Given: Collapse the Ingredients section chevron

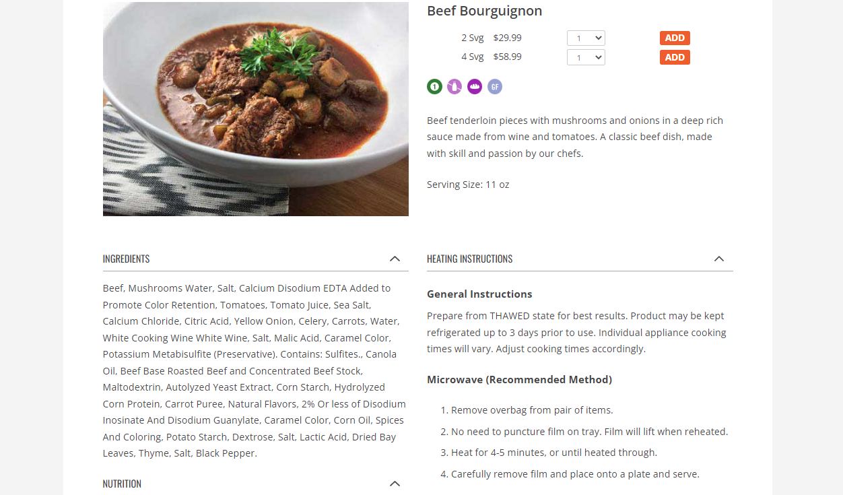Looking at the screenshot, I should pos(395,259).
